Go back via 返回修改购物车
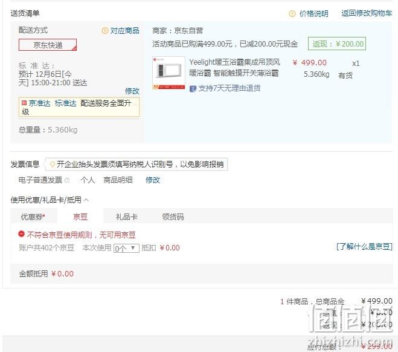Viewport: 398px width, 352px height. [367, 13]
